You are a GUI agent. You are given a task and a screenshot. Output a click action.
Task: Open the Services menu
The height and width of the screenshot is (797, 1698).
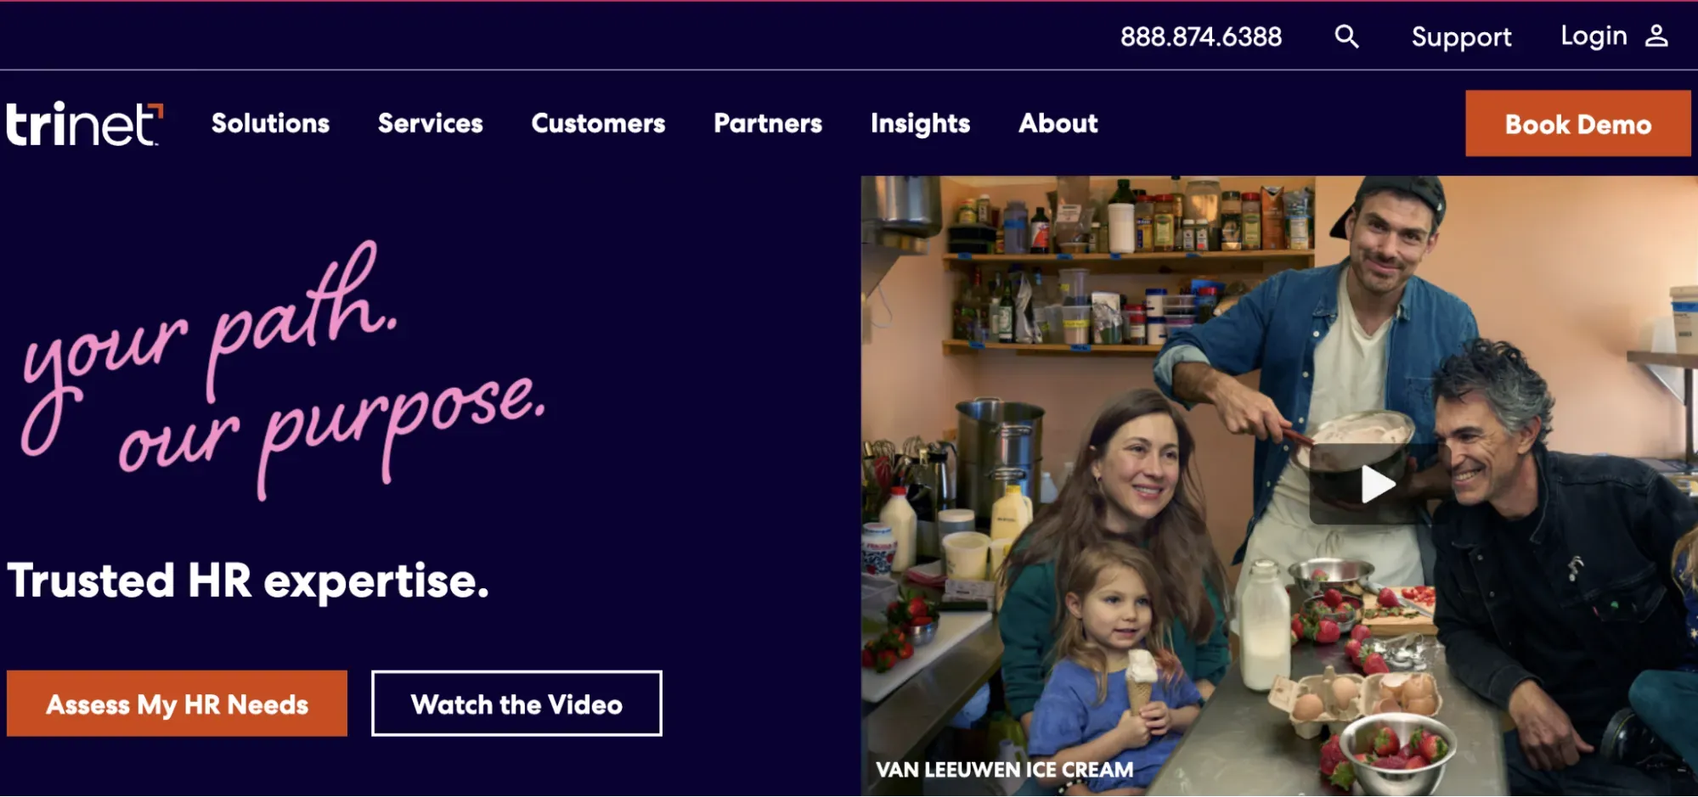point(430,123)
